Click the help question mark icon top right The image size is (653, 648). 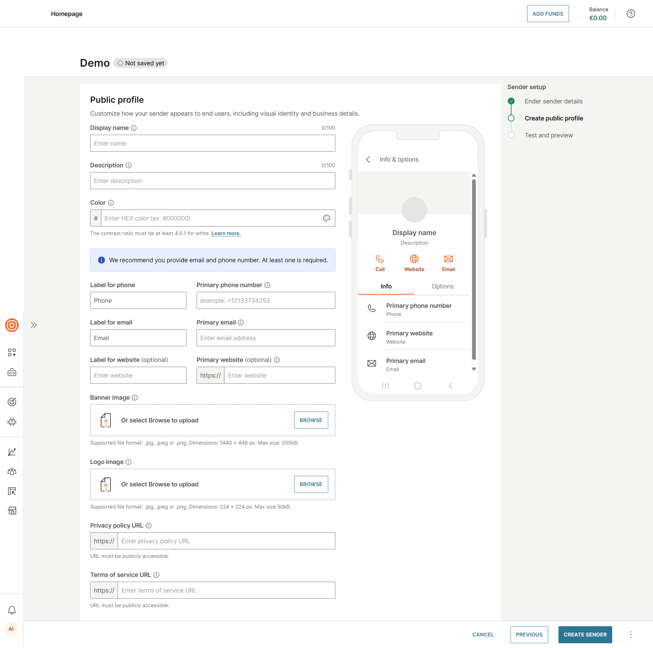(x=631, y=14)
